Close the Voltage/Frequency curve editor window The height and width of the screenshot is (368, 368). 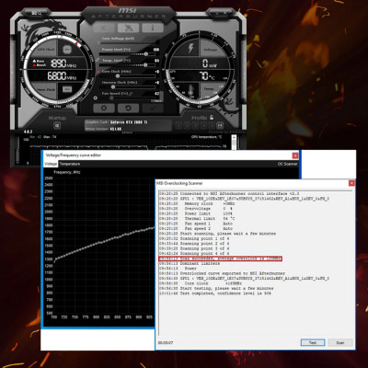pos(295,155)
